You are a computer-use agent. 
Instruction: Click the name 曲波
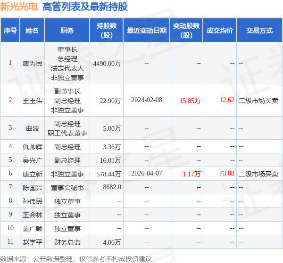pos(33,128)
